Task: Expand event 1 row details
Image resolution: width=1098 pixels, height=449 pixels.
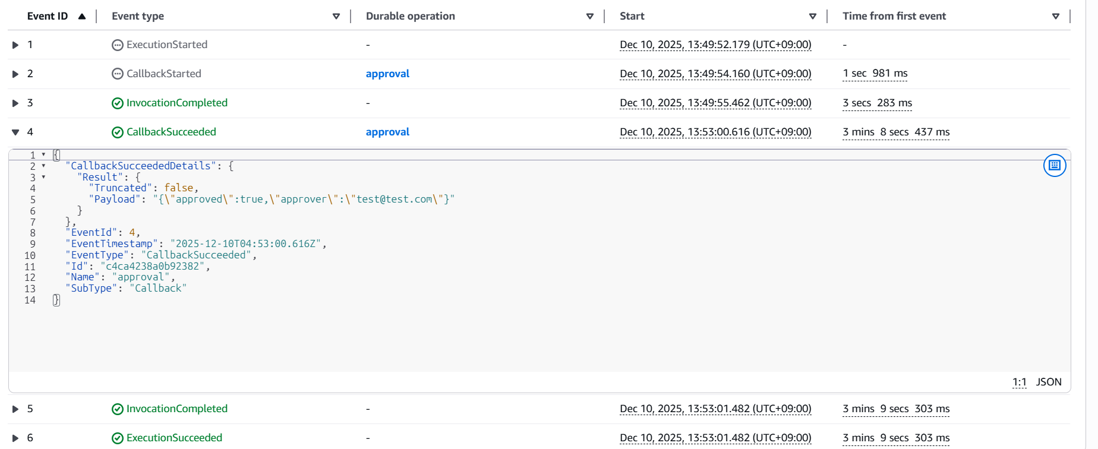Action: [x=15, y=45]
